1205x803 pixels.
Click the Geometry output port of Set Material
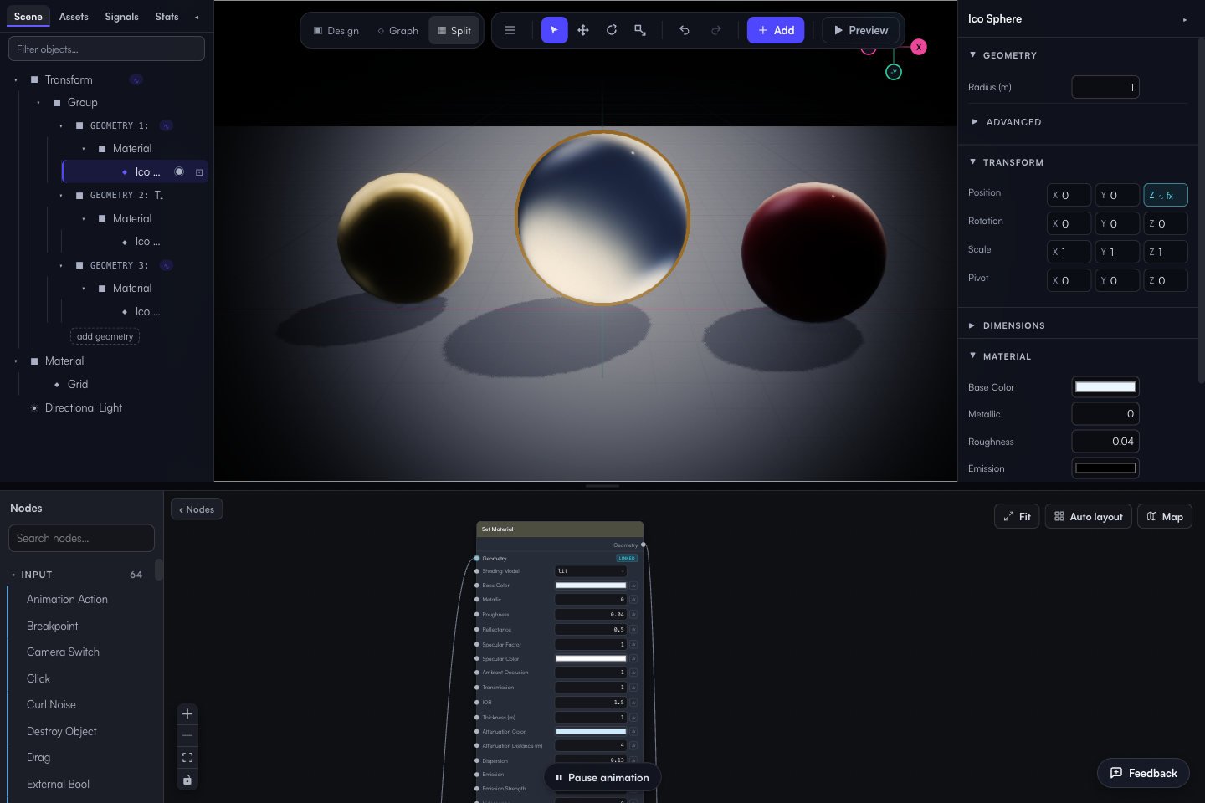pyautogui.click(x=644, y=545)
